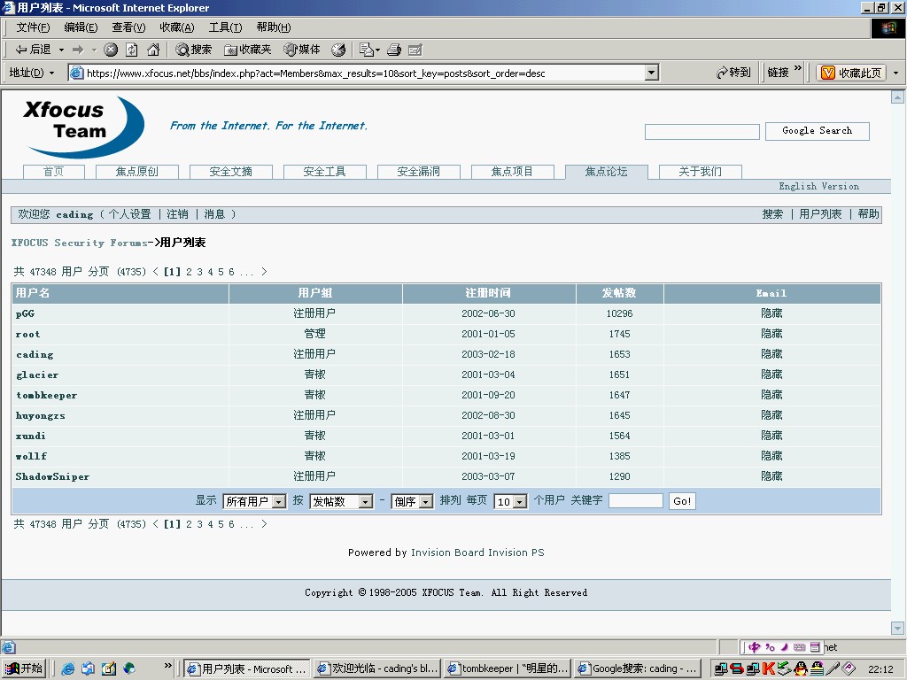Open the per-page count dropdown showing 10
The image size is (907, 680).
coord(510,501)
